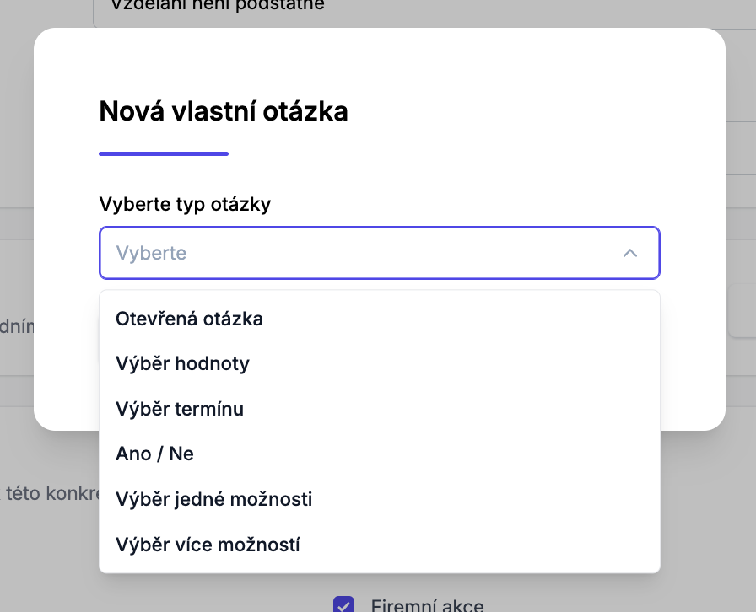This screenshot has width=756, height=612.
Task: Pick "Výběr termínu" from the open dropdown
Action: (180, 409)
